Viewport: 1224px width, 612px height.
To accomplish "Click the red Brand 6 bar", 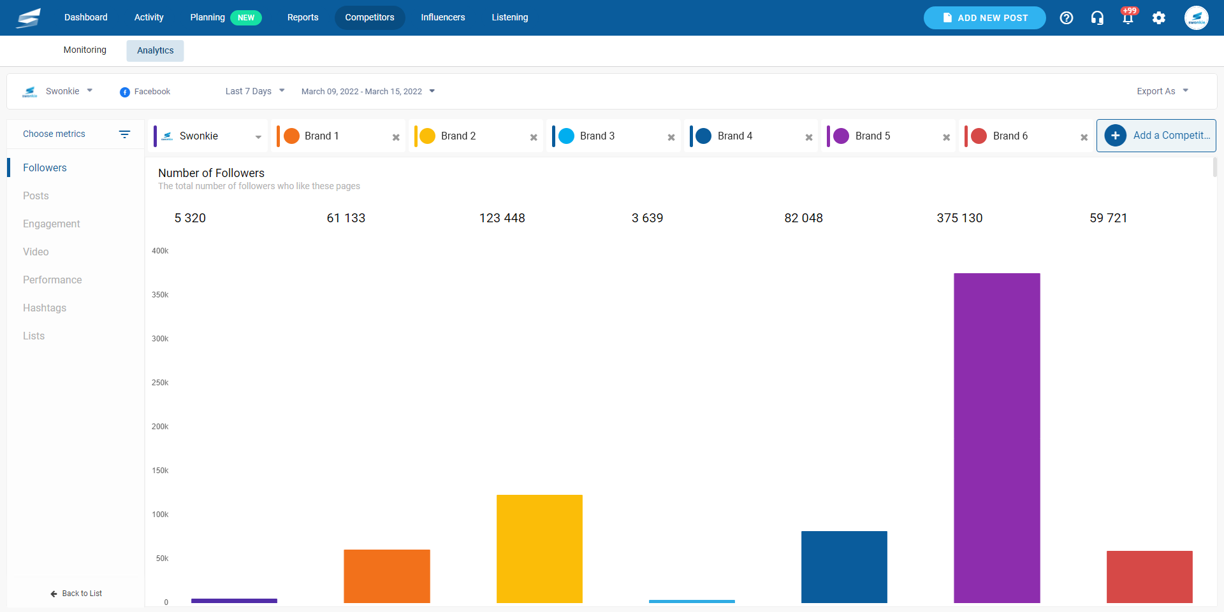I will [1149, 577].
